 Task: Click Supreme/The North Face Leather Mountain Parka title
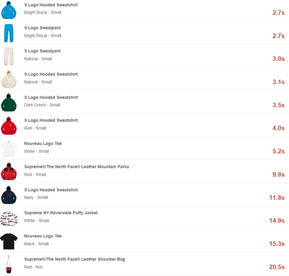(76, 167)
